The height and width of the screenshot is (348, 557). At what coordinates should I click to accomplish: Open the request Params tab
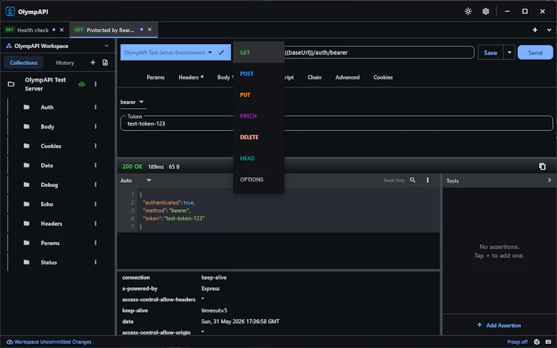tap(155, 77)
